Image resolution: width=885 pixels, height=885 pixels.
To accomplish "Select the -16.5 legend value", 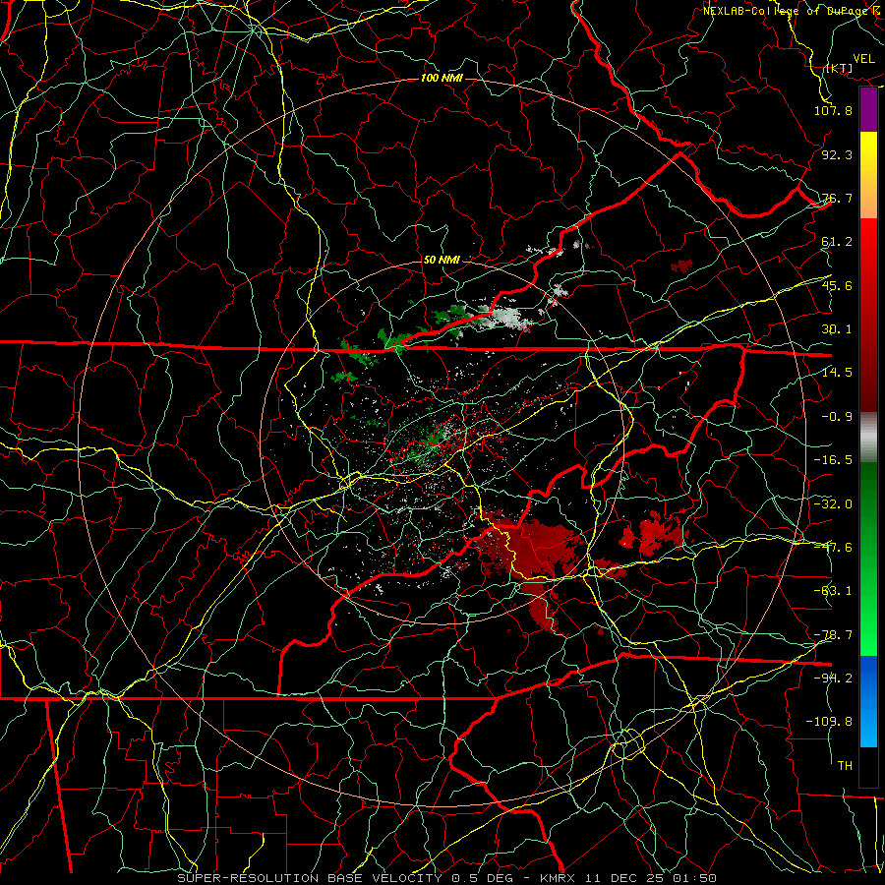I will coord(833,460).
